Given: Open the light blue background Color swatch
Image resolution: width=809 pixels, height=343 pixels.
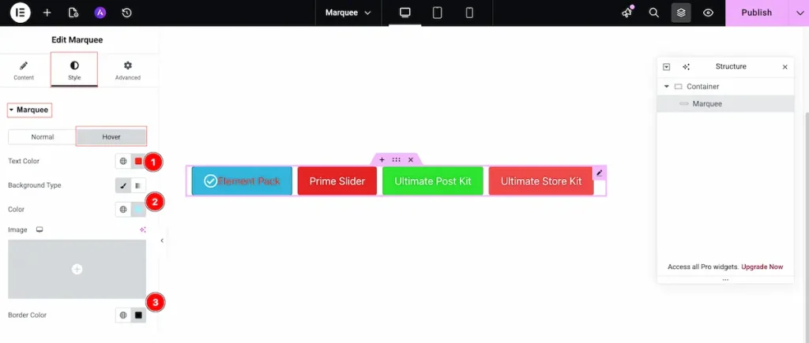Looking at the screenshot, I should (138, 210).
